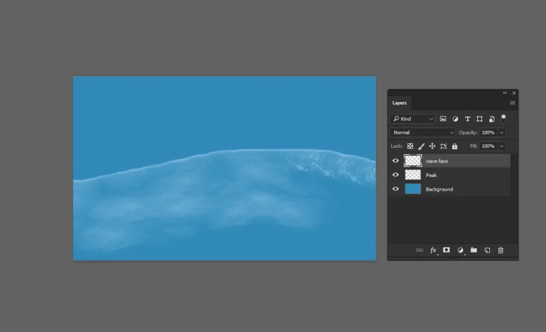Open the Kind filter dropdown

(412, 119)
